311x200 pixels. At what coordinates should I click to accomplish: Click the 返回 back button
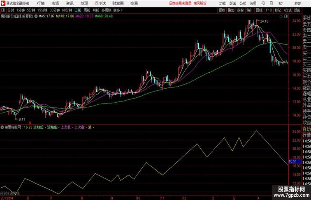click(297, 10)
